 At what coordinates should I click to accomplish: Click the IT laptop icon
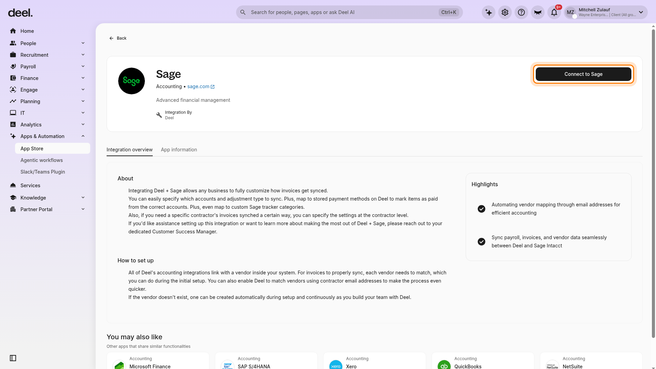(x=13, y=113)
